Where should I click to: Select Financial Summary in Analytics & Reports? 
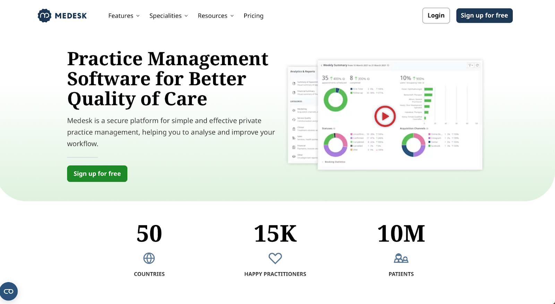[305, 92]
